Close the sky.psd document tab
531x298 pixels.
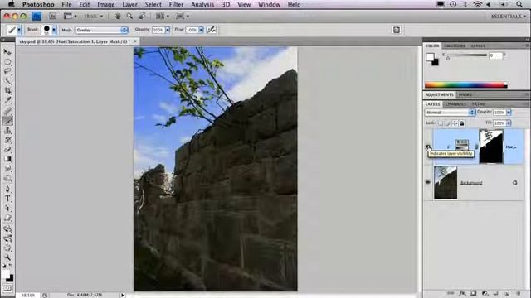click(134, 41)
